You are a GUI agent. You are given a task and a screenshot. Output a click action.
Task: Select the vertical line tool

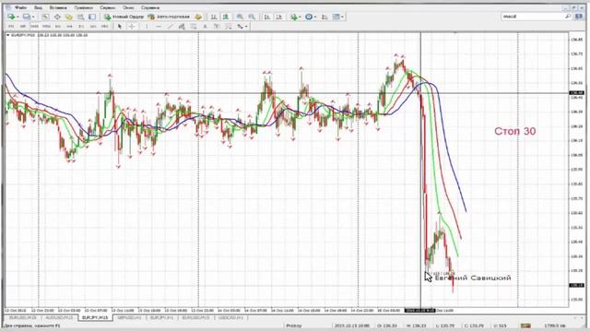[x=147, y=27]
